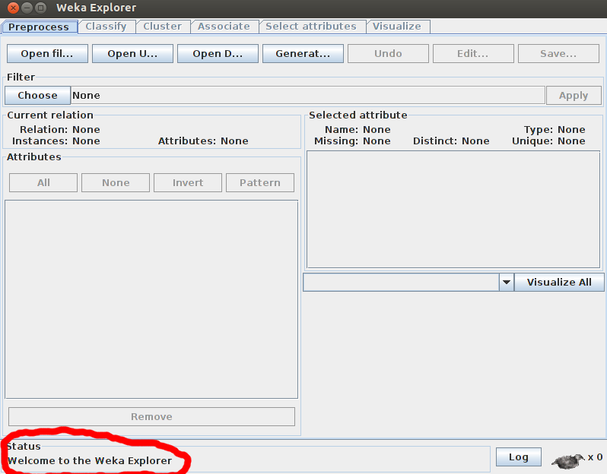Click the Edit button

click(473, 53)
